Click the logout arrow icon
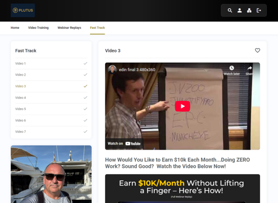This screenshot has width=278, height=203. tap(259, 10)
